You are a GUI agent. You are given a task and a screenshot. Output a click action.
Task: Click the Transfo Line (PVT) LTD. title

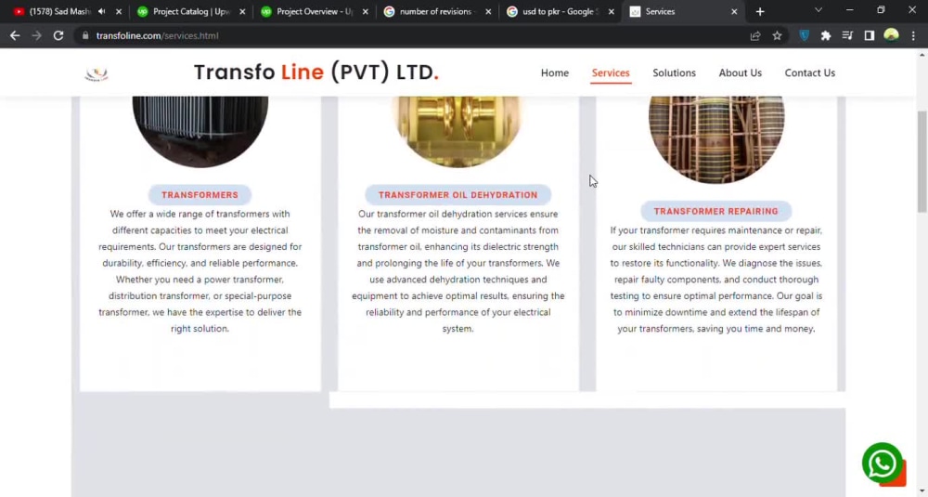(x=316, y=72)
